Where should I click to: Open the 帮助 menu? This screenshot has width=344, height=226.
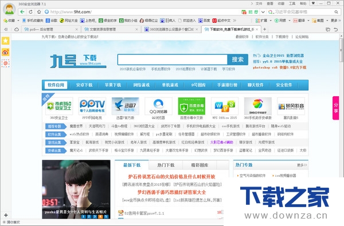click(x=303, y=3)
